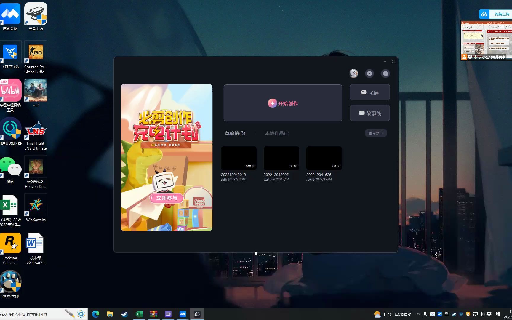Open the 哔哩哔哩投稿工具 desktop icon
Image resolution: width=512 pixels, height=320 pixels.
(x=11, y=95)
